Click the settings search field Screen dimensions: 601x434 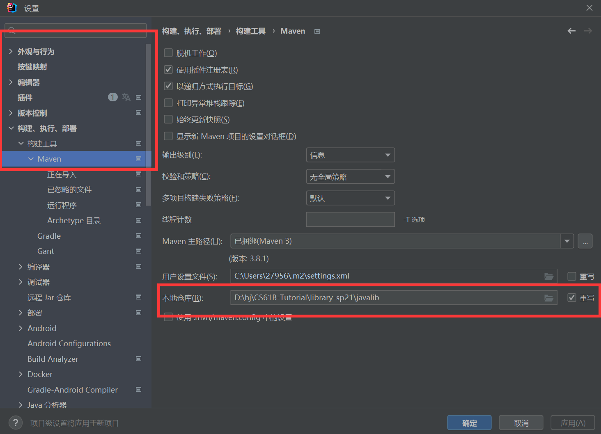(x=76, y=30)
